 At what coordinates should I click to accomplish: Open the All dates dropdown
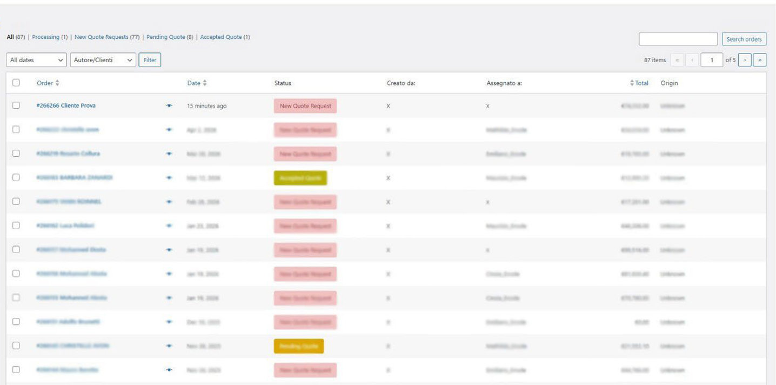[37, 60]
